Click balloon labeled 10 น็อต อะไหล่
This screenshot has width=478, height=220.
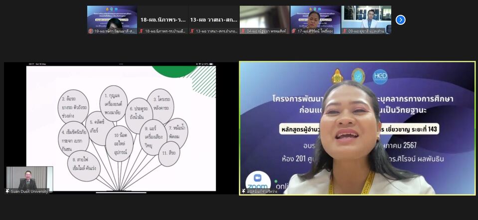pos(120,143)
